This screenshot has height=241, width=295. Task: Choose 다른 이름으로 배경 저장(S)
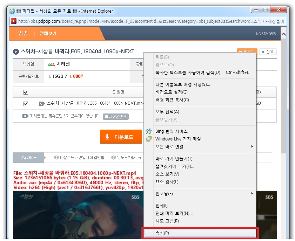click(205, 84)
